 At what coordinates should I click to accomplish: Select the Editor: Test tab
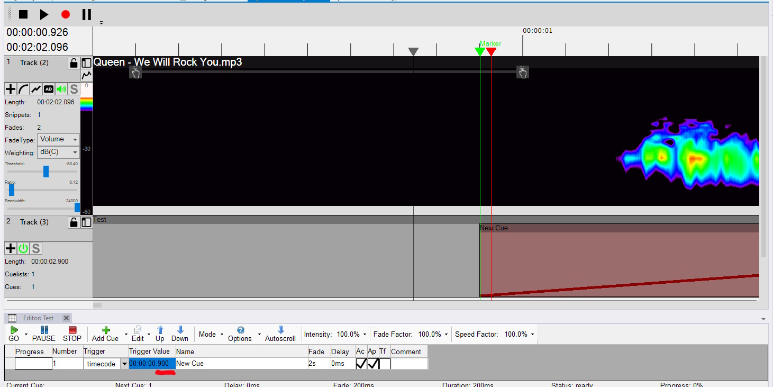coord(38,318)
